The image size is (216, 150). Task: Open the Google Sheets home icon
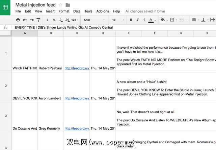click(5, 7)
